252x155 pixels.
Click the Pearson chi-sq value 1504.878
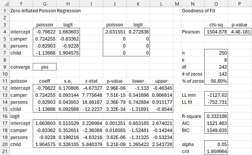[x=217, y=32]
